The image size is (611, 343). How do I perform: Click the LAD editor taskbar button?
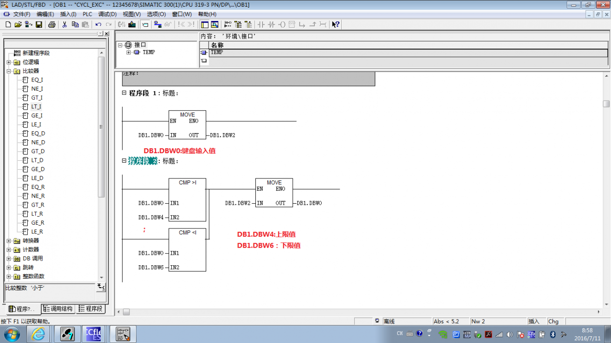[123, 334]
